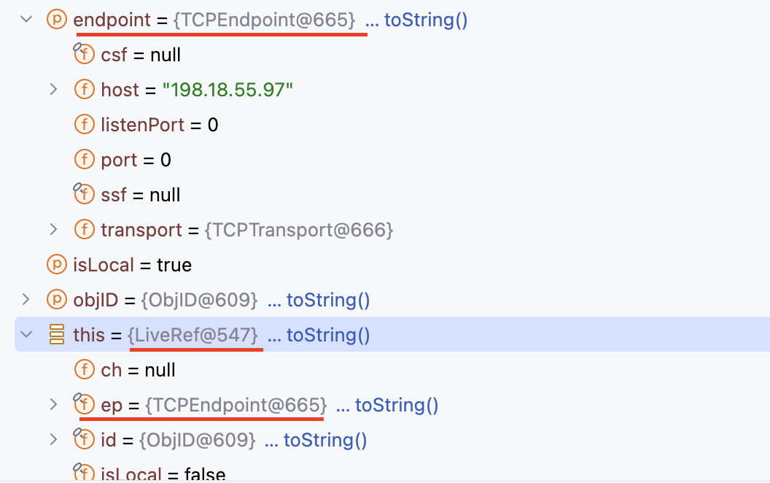The width and height of the screenshot is (770, 483).
Task: Open toString() link for ep field
Action: coord(387,406)
